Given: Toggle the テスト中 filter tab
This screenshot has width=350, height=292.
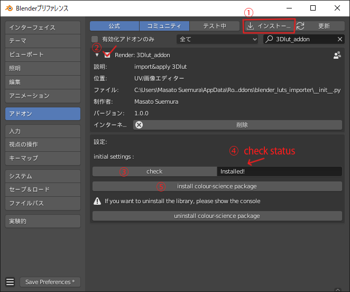Looking at the screenshot, I should 215,26.
